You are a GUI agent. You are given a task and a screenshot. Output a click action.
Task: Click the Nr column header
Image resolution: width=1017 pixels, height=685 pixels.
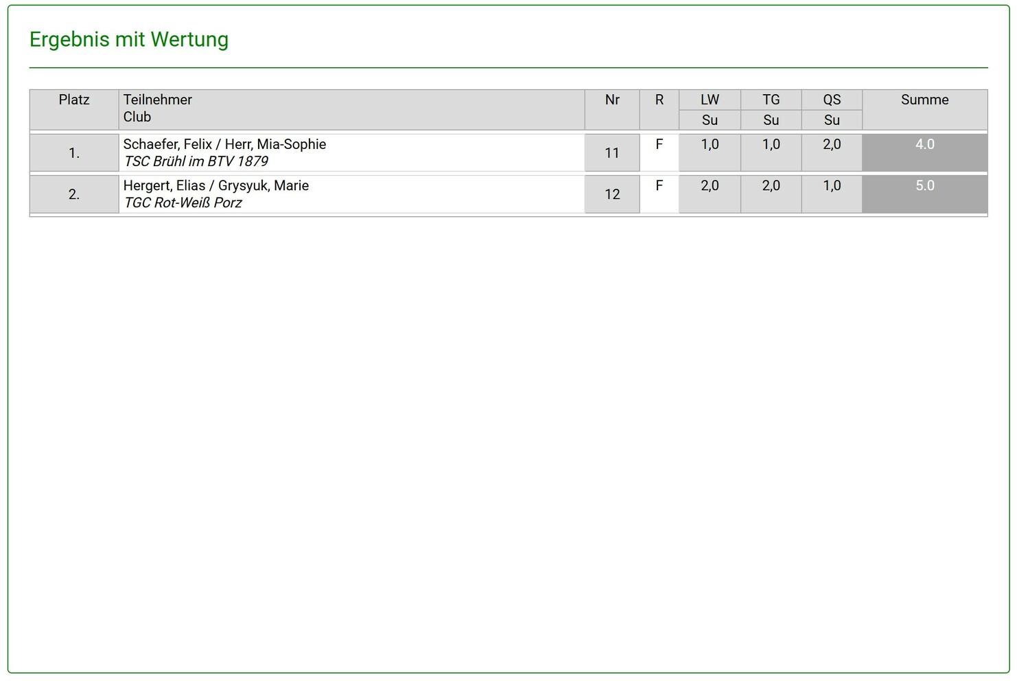click(x=612, y=100)
